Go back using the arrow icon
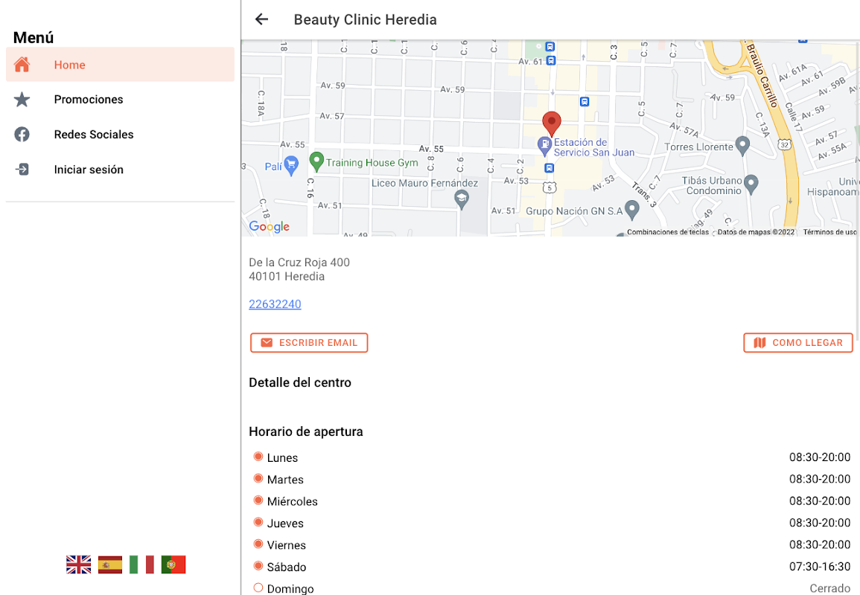Image resolution: width=860 pixels, height=595 pixels. pyautogui.click(x=261, y=20)
